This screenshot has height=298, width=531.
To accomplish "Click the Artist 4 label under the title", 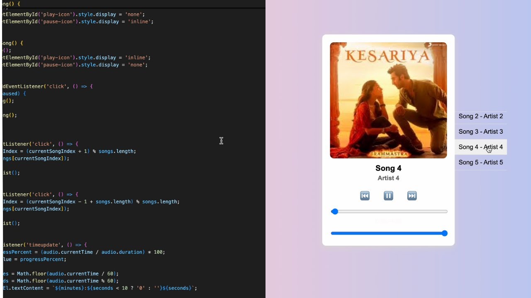I will (388, 178).
